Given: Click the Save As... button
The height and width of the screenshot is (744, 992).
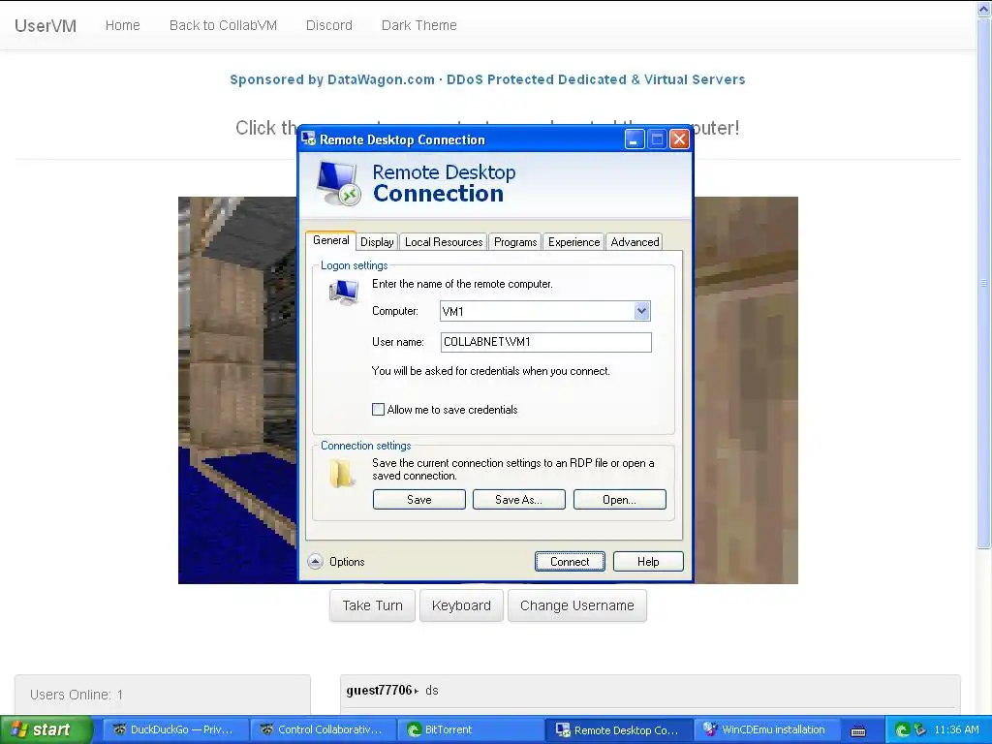Looking at the screenshot, I should tap(519, 499).
